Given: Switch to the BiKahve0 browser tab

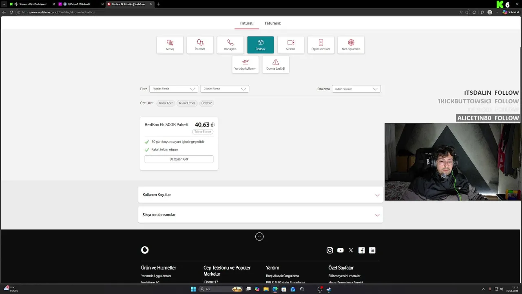Looking at the screenshot, I should (x=81, y=4).
